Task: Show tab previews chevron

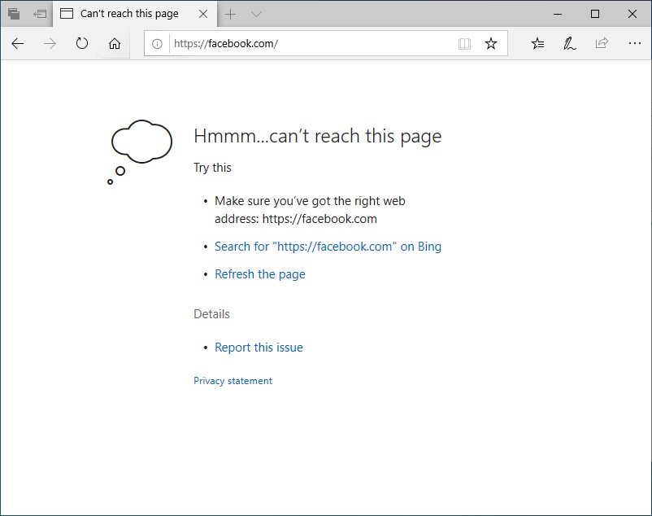Action: pyautogui.click(x=256, y=14)
